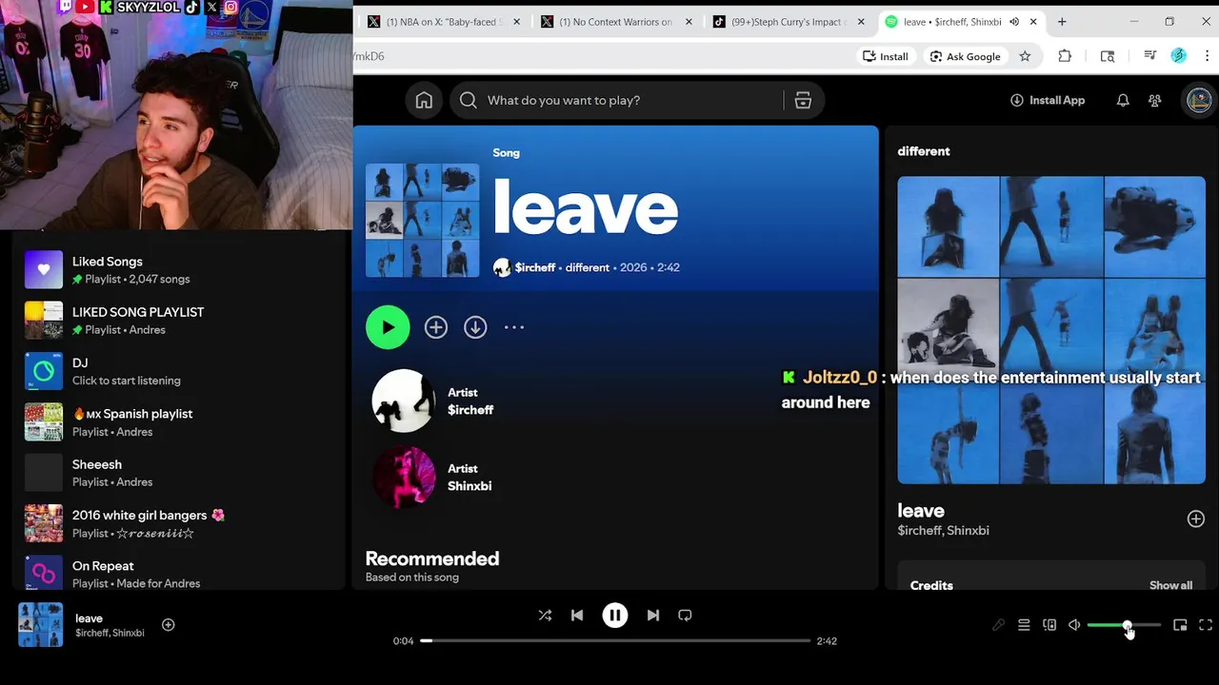The image size is (1219, 685).
Task: Open the miniplayer icon
Action: coord(1180,625)
